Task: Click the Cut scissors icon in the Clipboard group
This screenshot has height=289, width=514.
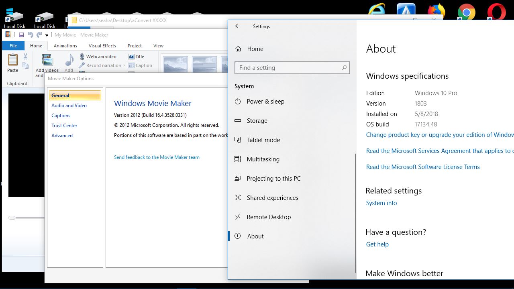Action: pos(25,57)
